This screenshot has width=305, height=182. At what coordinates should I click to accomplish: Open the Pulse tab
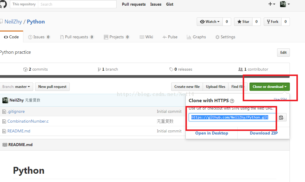[x=170, y=37]
